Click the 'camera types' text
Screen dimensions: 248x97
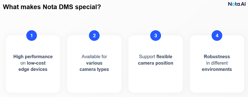[94, 70]
